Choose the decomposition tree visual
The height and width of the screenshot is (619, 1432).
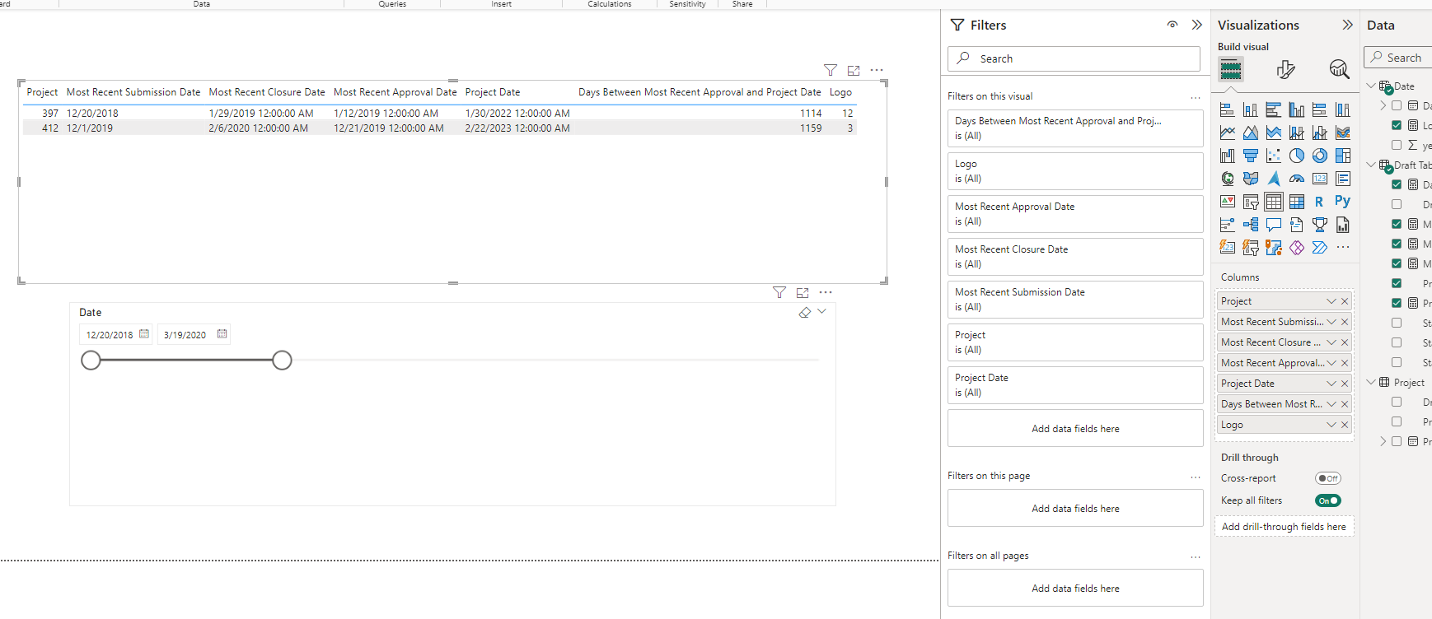pos(1251,225)
